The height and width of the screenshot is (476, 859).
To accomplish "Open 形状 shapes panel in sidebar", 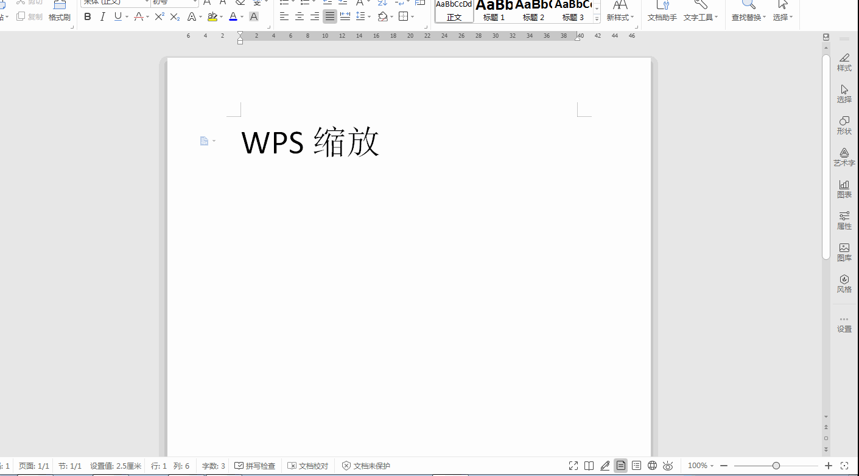I will (844, 125).
